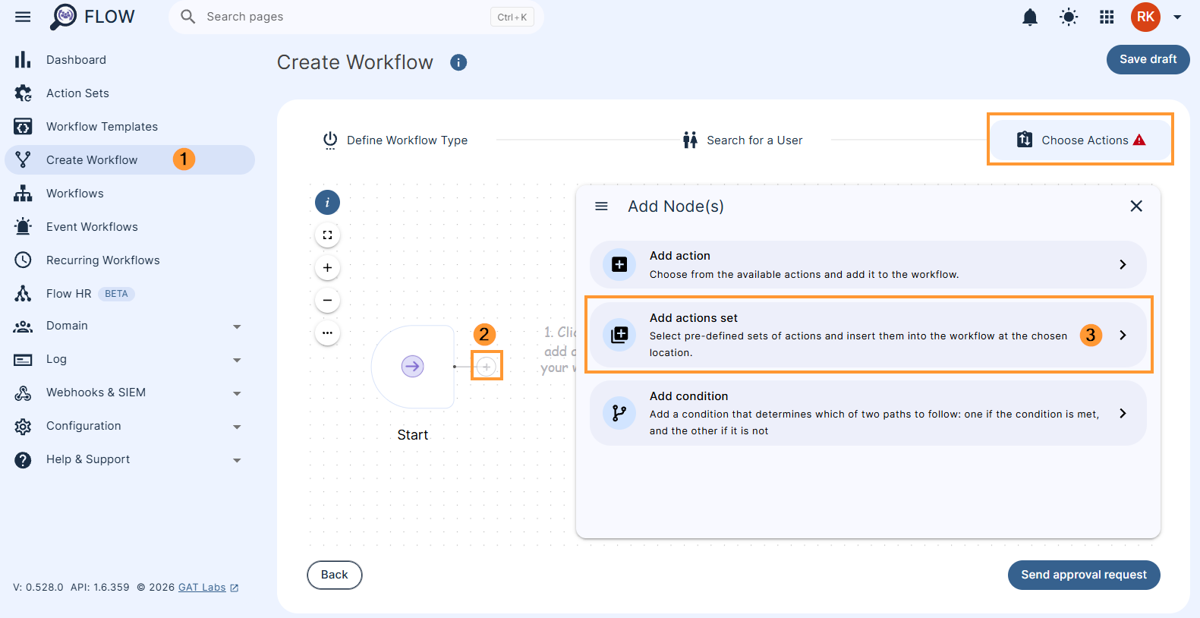This screenshot has height=618, width=1200.
Task: Click the Domain people icon
Action: tap(23, 326)
